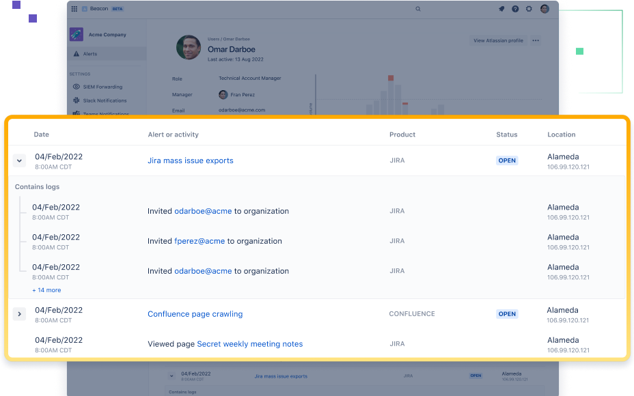Open the account avatar in top bar
634x396 pixels.
tap(545, 9)
